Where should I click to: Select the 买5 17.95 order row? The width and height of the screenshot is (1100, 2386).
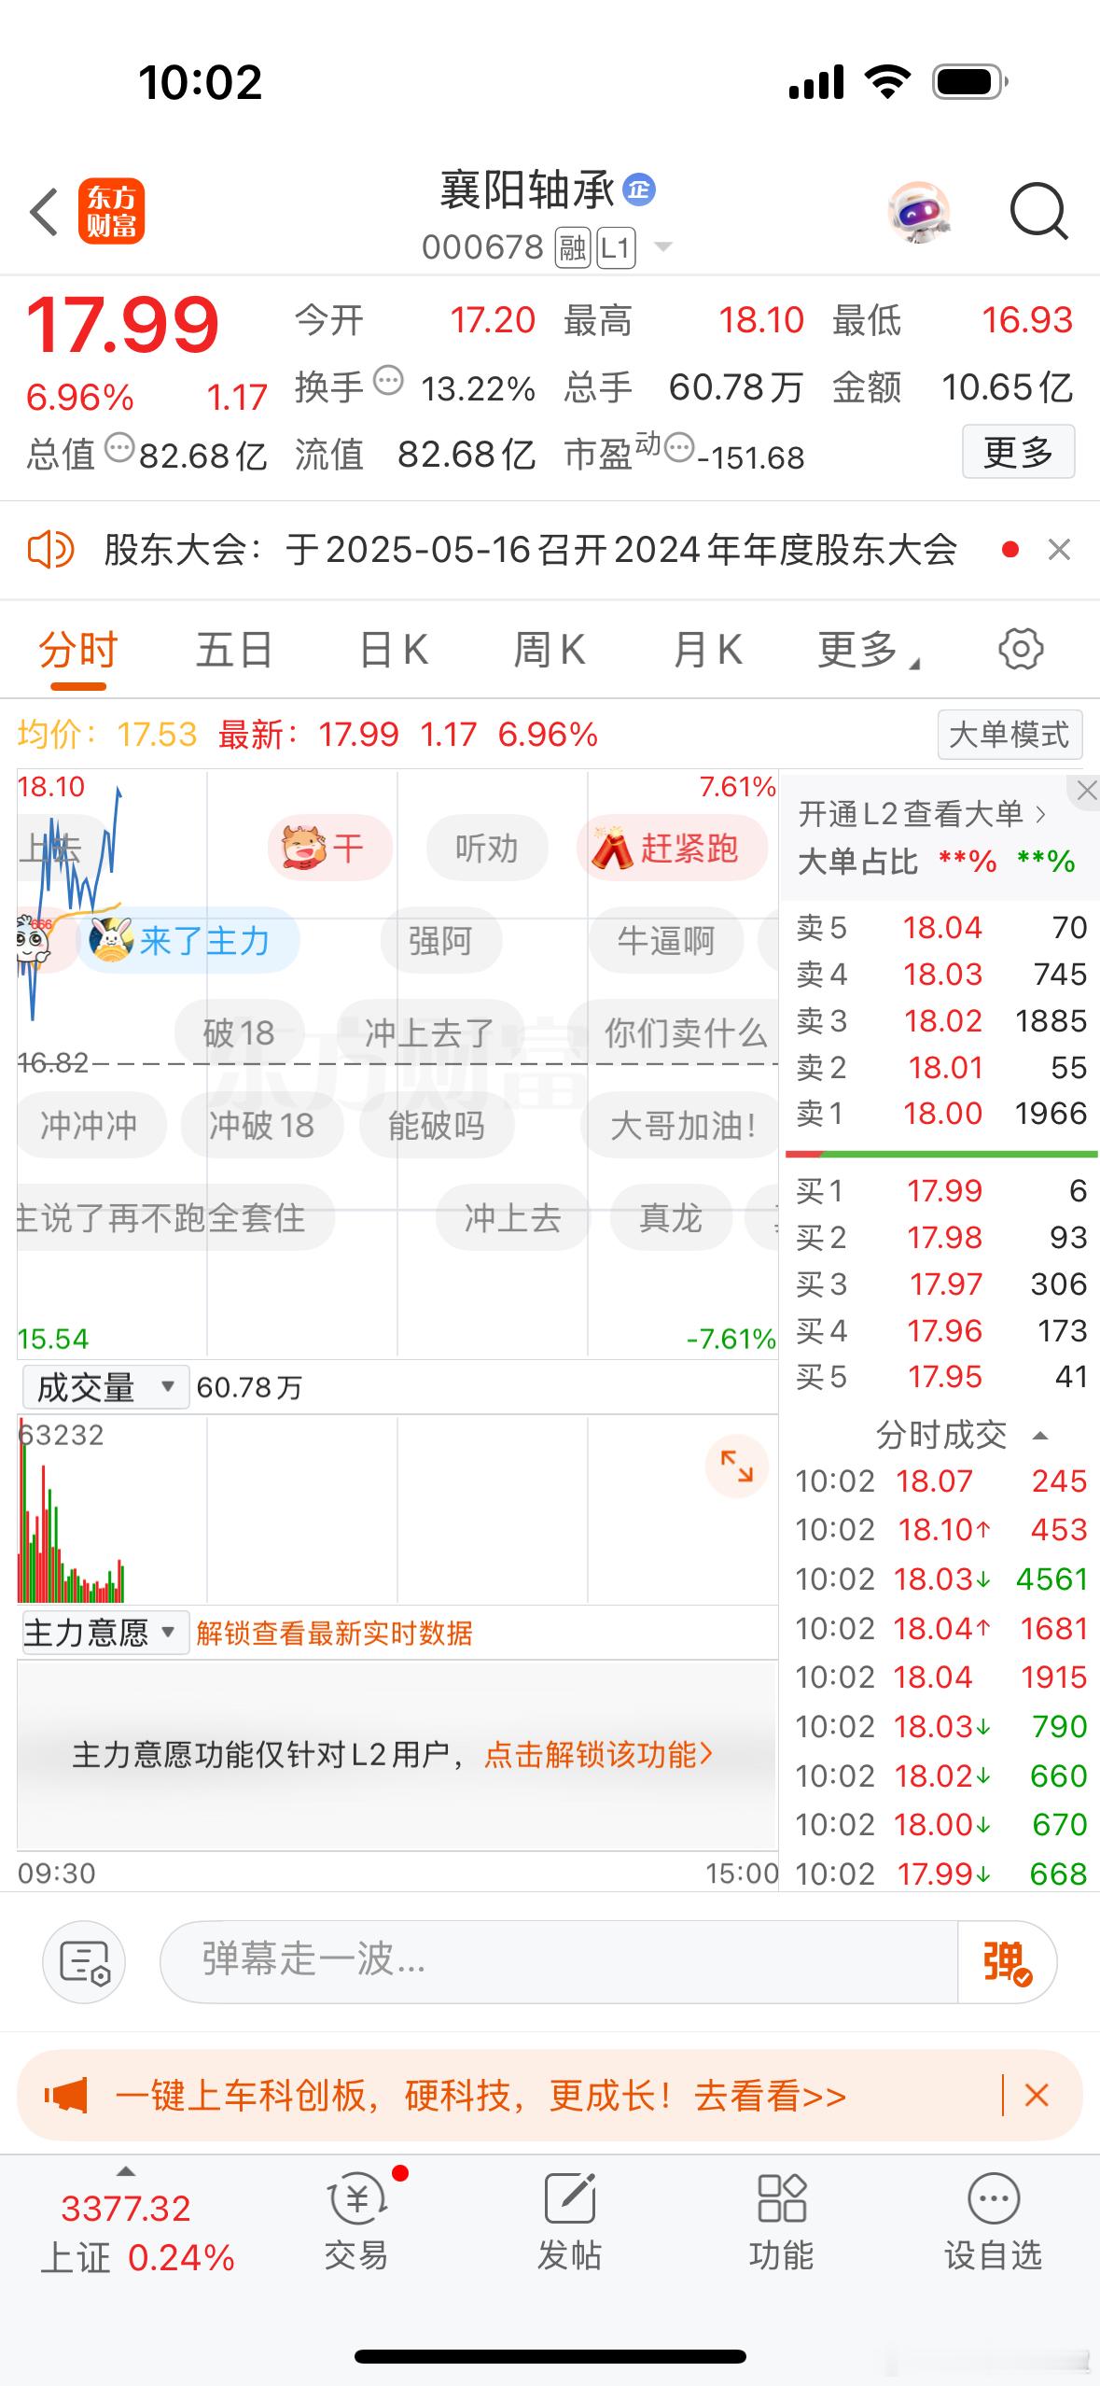click(940, 1376)
